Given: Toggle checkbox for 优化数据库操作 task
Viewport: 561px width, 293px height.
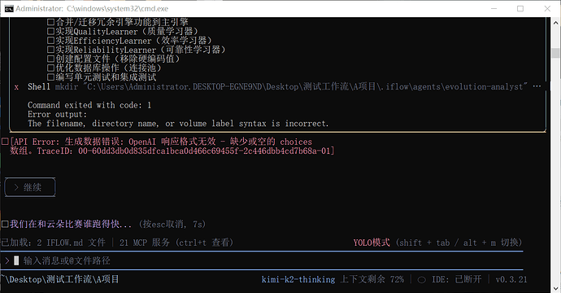Looking at the screenshot, I should click(50, 68).
